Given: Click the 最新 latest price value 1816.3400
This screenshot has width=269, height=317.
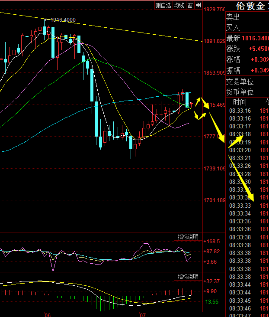Looking at the screenshot, I should point(255,39).
